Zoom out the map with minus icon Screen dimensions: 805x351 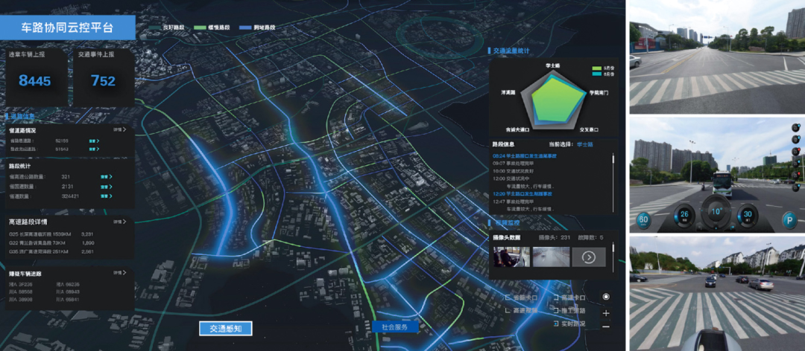(x=606, y=326)
